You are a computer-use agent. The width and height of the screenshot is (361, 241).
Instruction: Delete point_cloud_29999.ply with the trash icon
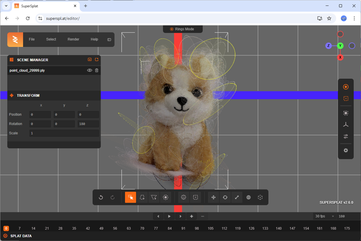[x=97, y=70]
